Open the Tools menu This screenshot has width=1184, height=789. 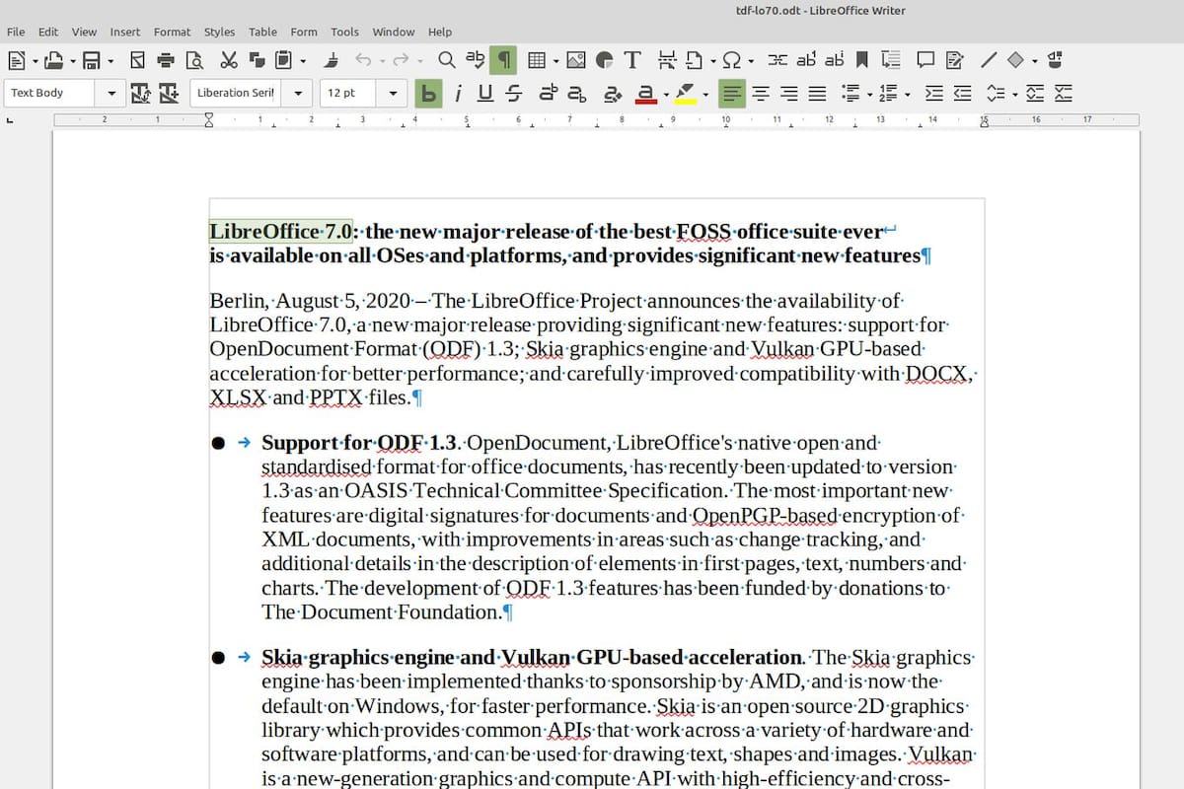[344, 32]
